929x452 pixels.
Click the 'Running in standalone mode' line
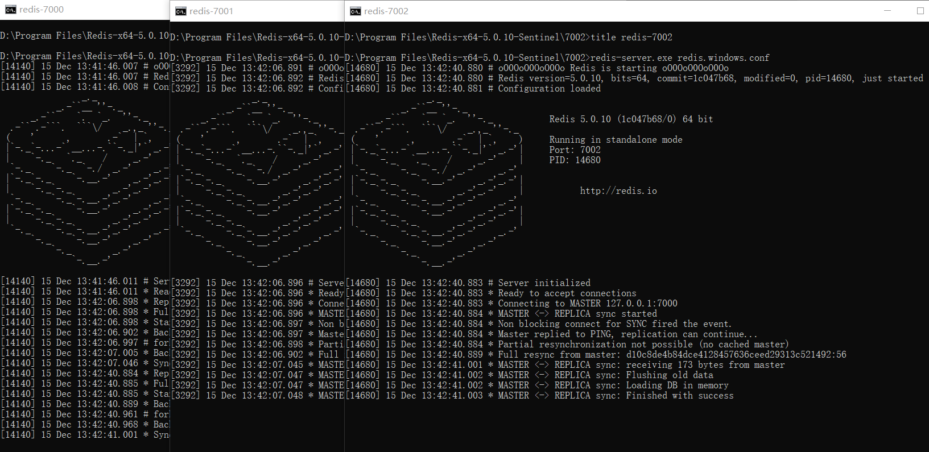pos(616,140)
